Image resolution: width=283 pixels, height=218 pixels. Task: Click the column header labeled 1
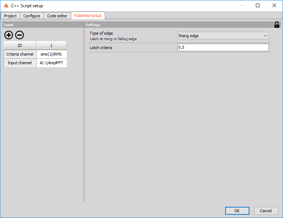[51, 45]
